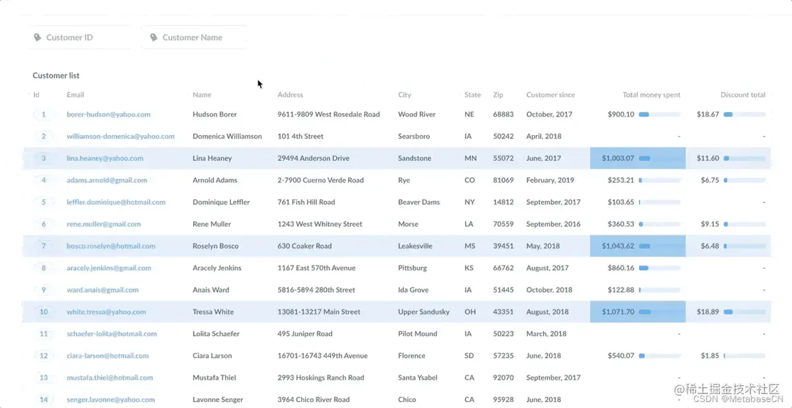Open customer Id 14 badge
The width and height of the screenshot is (792, 408).
44,399
